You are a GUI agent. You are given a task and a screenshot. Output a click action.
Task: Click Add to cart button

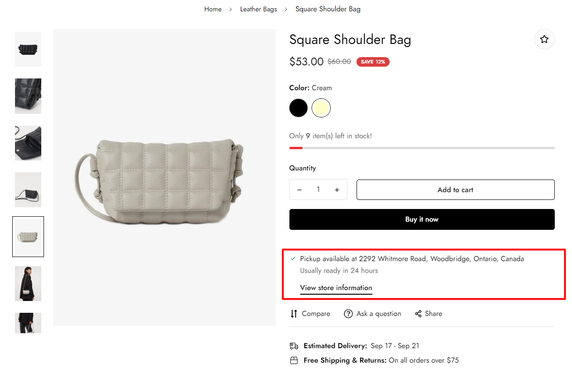tap(455, 190)
